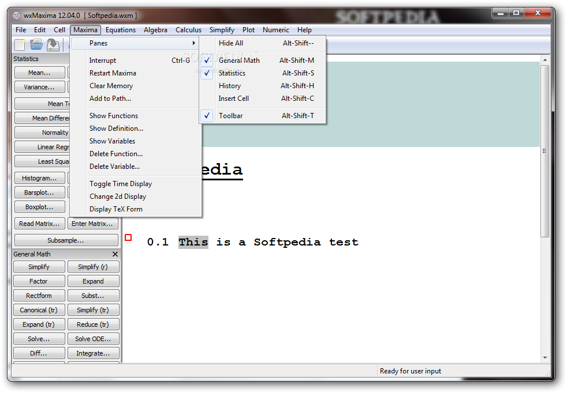Click the document vertical scrollbar thumb
Viewport: 567px width, 393px height.
pyautogui.click(x=544, y=151)
